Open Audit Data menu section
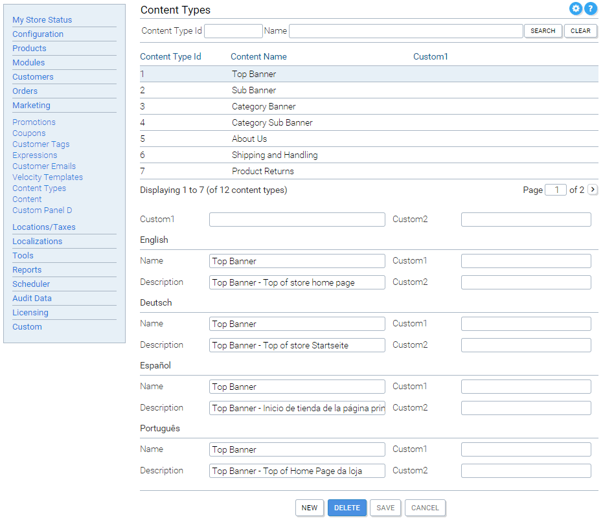This screenshot has width=603, height=520. coord(32,298)
